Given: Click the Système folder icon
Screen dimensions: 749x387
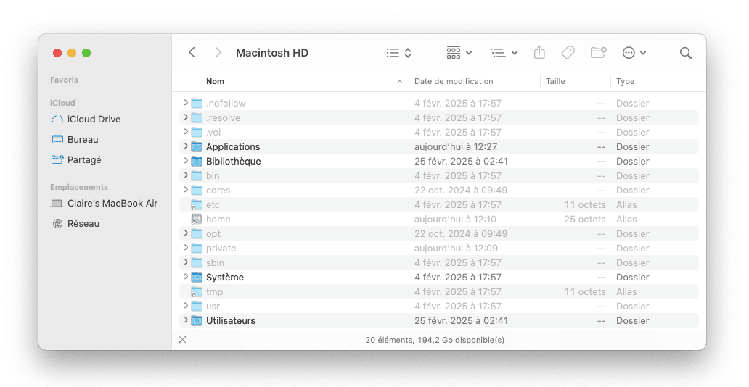Looking at the screenshot, I should (x=197, y=278).
